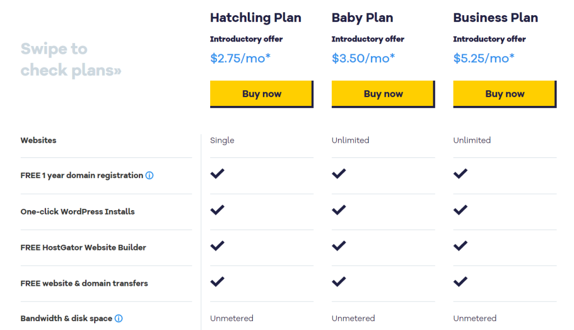Viewport: 574px width, 330px height.
Task: Buy the Hatchling Plan now
Action: coord(262,94)
